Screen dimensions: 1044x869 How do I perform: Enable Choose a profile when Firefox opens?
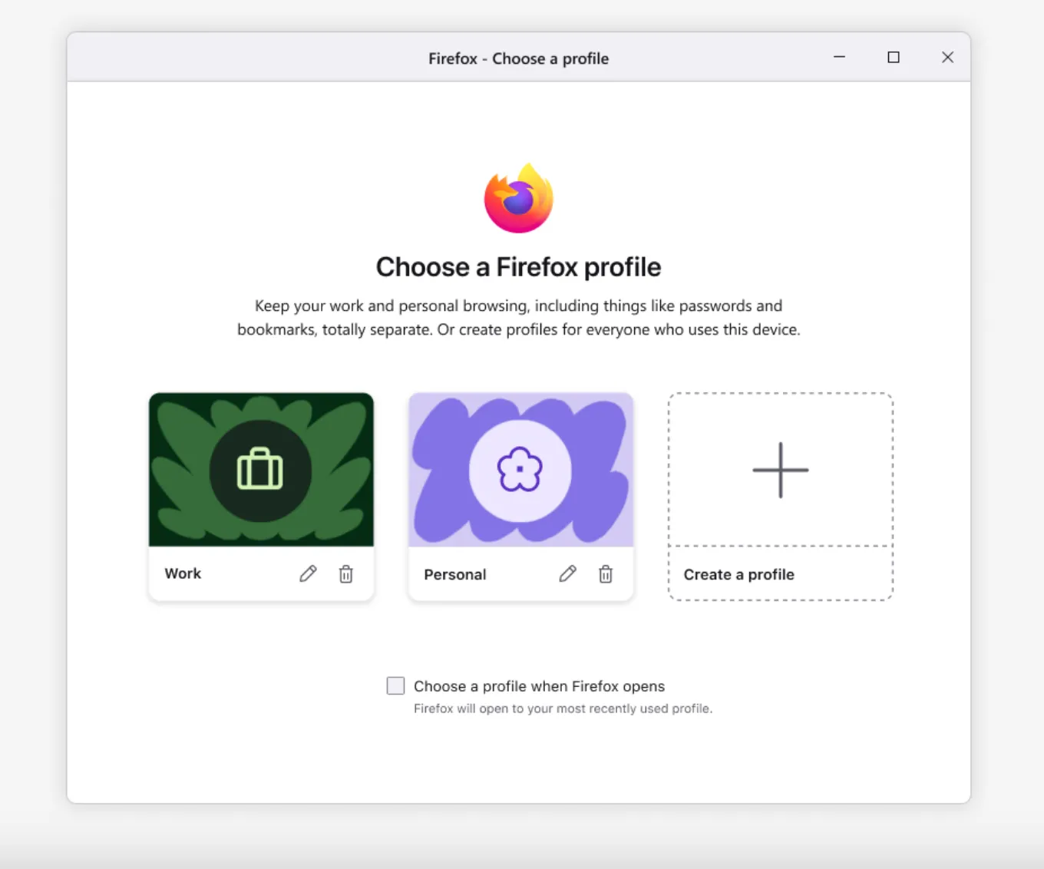pos(395,686)
